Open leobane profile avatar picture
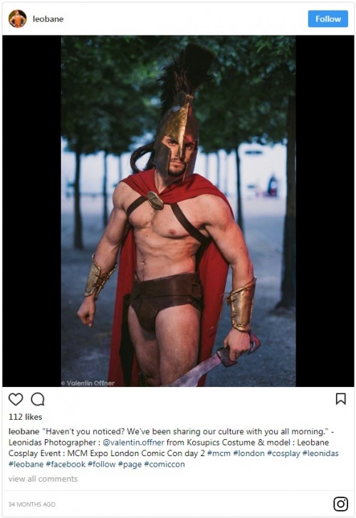 (18, 18)
